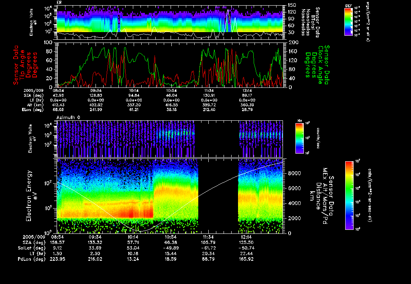Click the 'SolLat (deg)' row label
411x284 pixels.
[31, 248]
